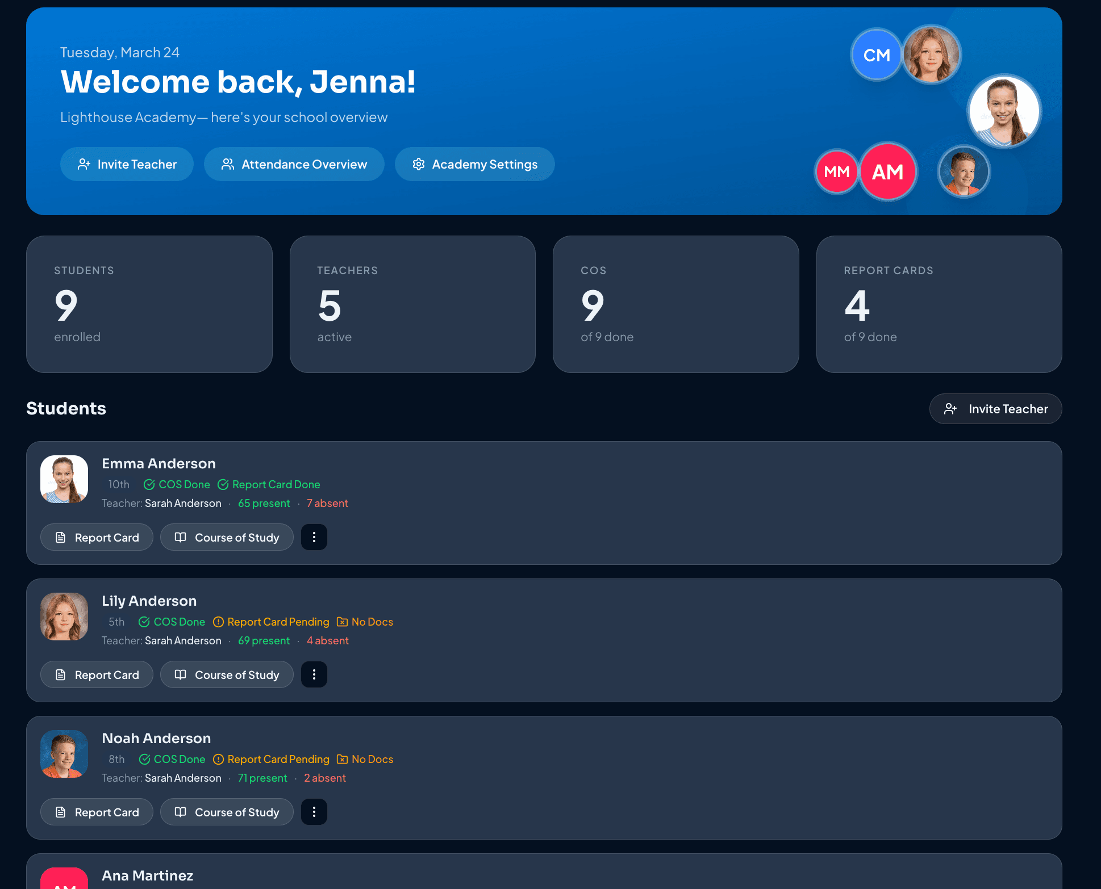
Task: Click the Report Card Pending warning icon for Lily Anderson
Action: (218, 622)
